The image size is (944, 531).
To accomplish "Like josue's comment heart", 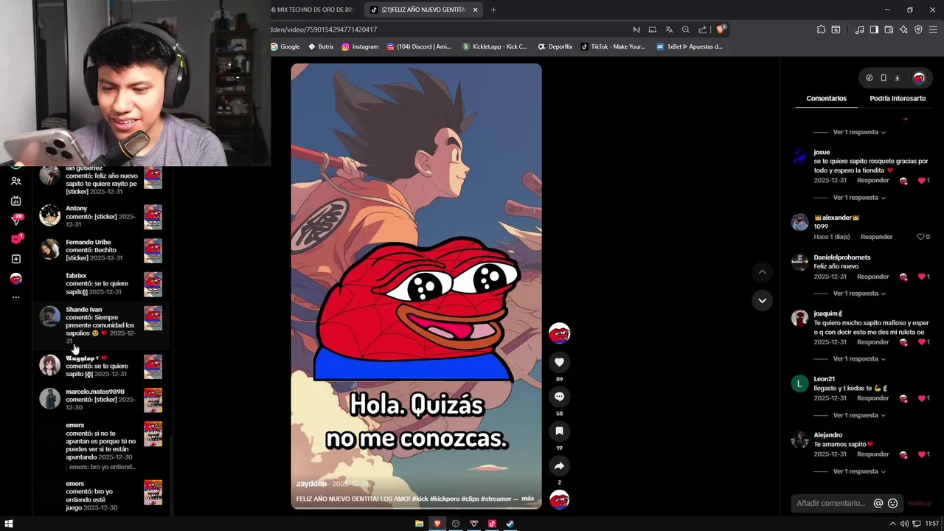I will click(x=921, y=181).
